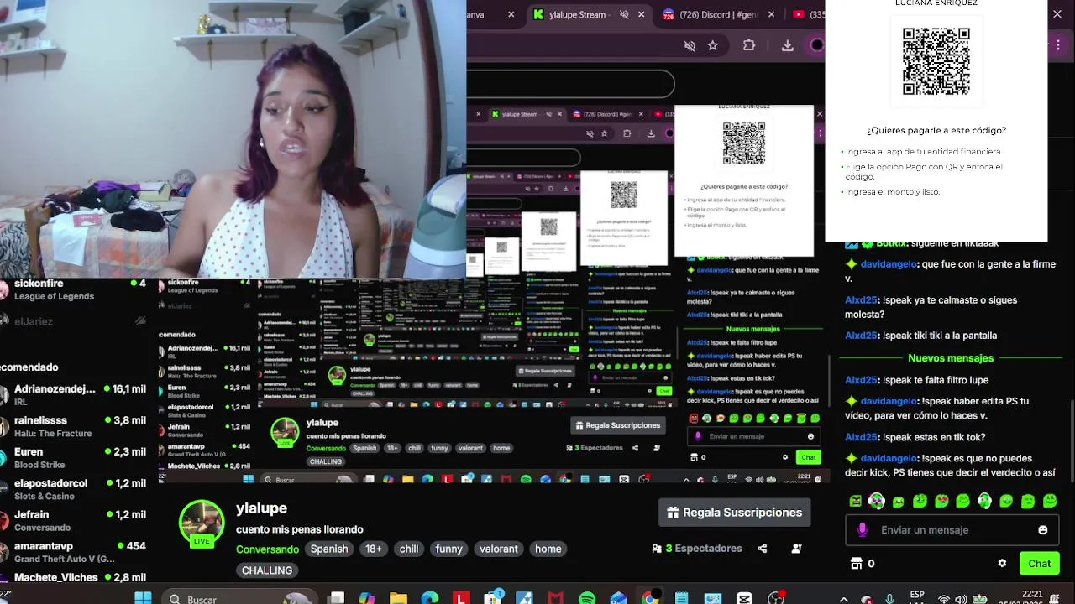Open rainelissss recommended channel

73,426
